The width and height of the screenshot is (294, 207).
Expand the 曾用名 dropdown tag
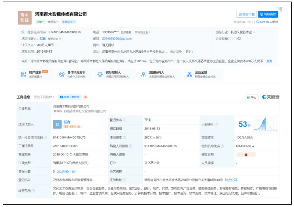53,22
